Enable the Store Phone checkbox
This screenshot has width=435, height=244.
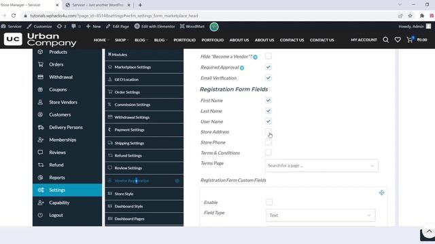tap(268, 142)
